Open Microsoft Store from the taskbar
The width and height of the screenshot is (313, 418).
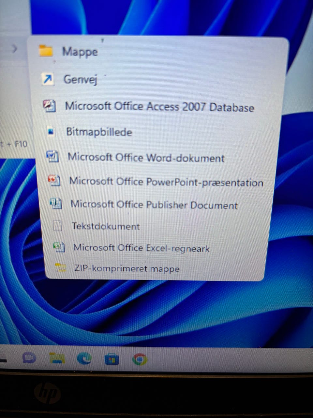[112, 360]
